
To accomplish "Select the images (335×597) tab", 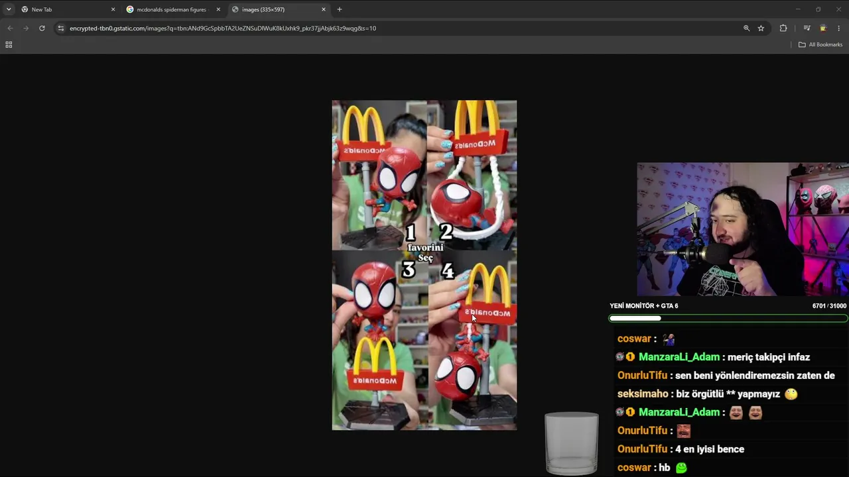I will (279, 9).
